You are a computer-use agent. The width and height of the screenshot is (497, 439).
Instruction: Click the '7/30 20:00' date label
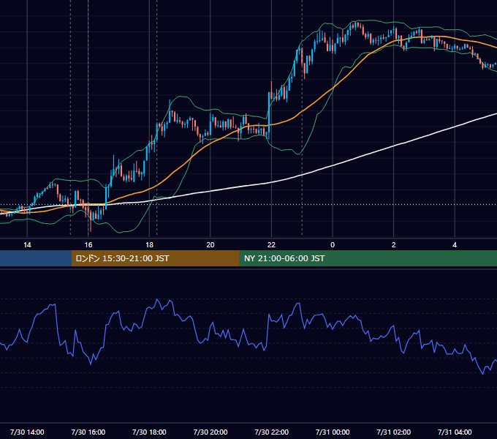[x=210, y=432]
